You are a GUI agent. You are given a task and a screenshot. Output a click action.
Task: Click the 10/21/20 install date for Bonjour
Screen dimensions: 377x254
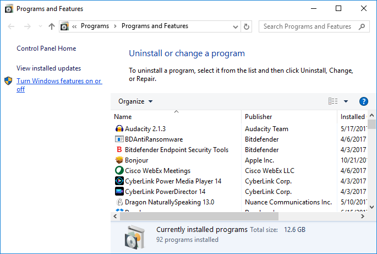[x=353, y=160]
